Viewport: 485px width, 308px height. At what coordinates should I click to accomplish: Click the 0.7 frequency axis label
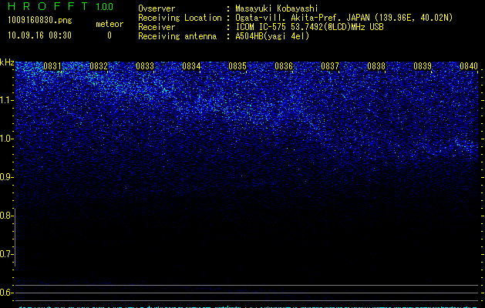coord(6,254)
